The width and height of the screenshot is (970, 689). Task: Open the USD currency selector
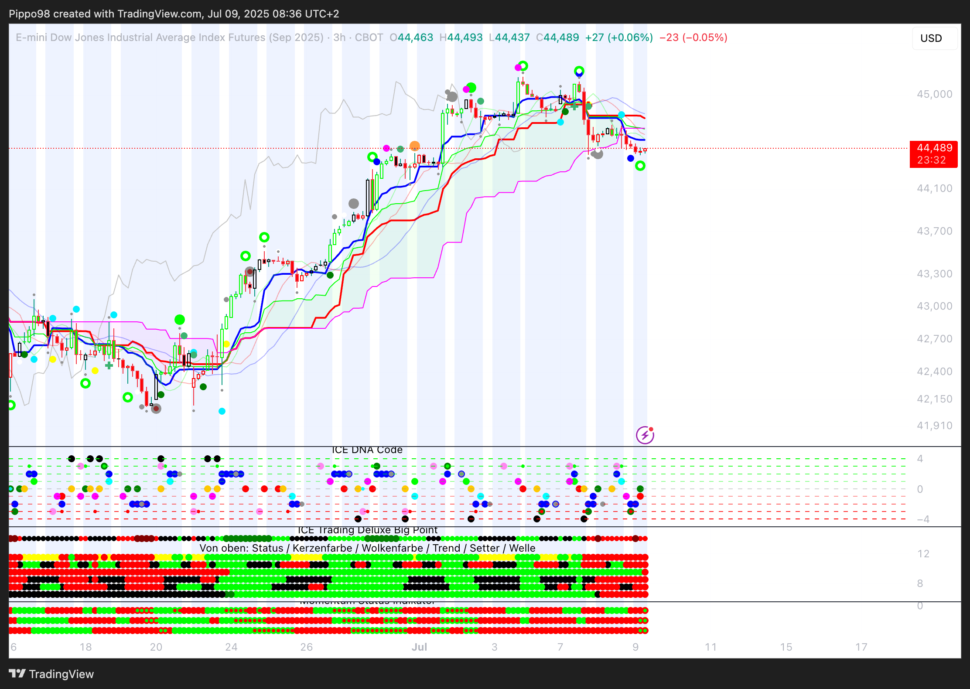(x=931, y=38)
